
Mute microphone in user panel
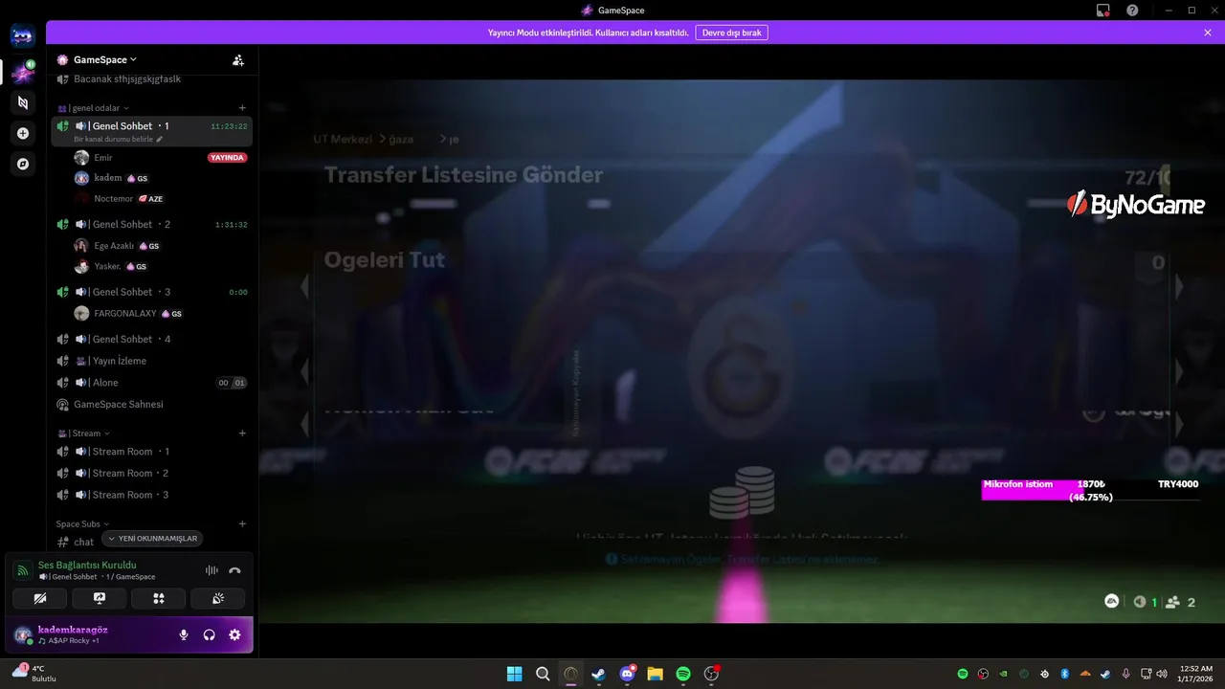point(184,634)
